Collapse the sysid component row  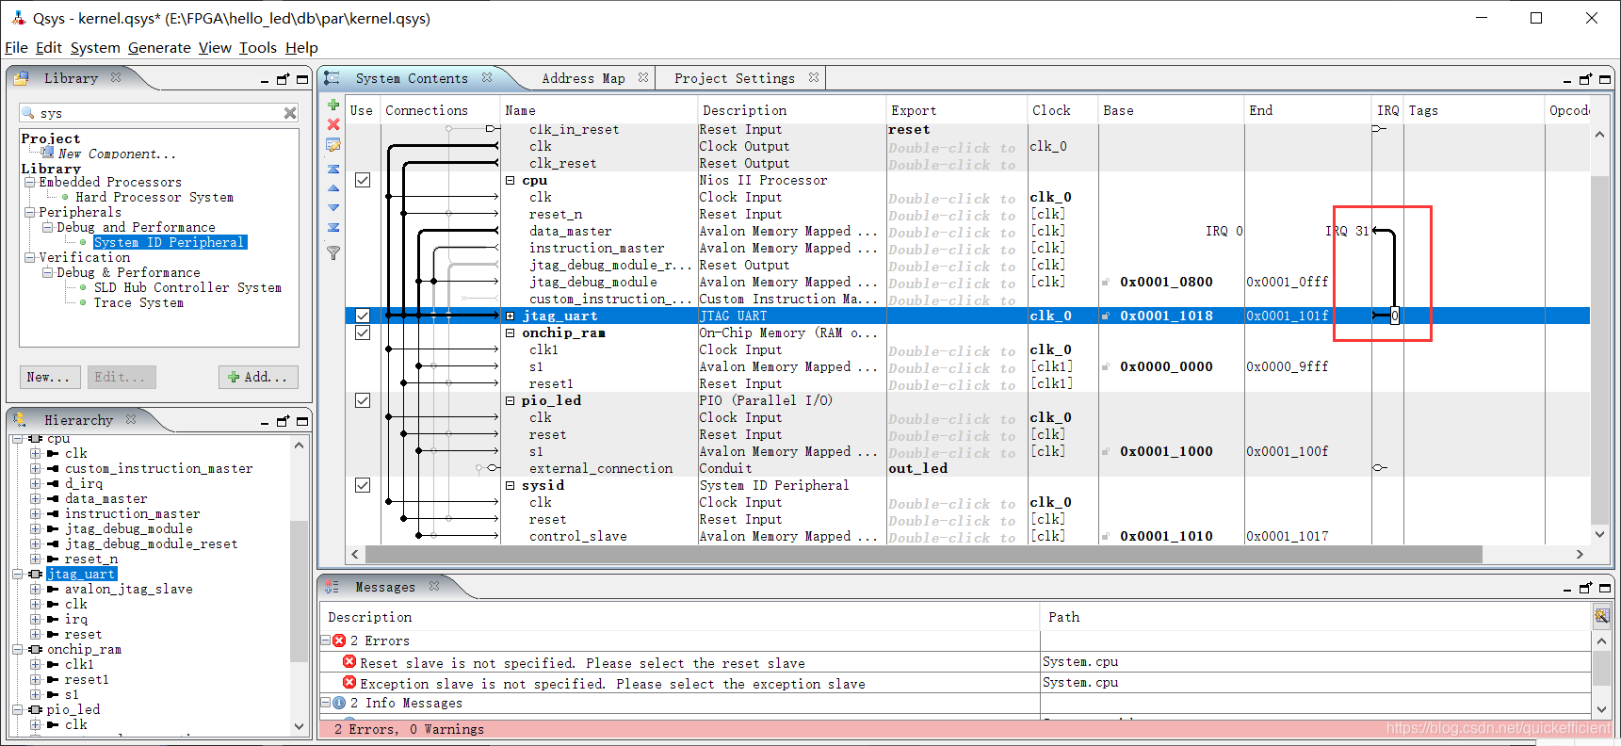pyautogui.click(x=511, y=486)
